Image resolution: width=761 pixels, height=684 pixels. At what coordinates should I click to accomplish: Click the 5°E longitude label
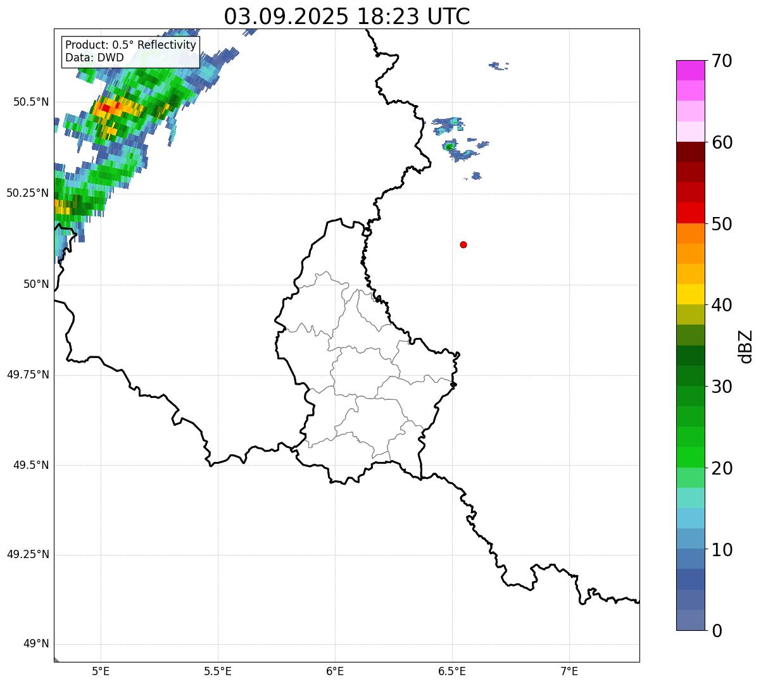click(x=101, y=671)
